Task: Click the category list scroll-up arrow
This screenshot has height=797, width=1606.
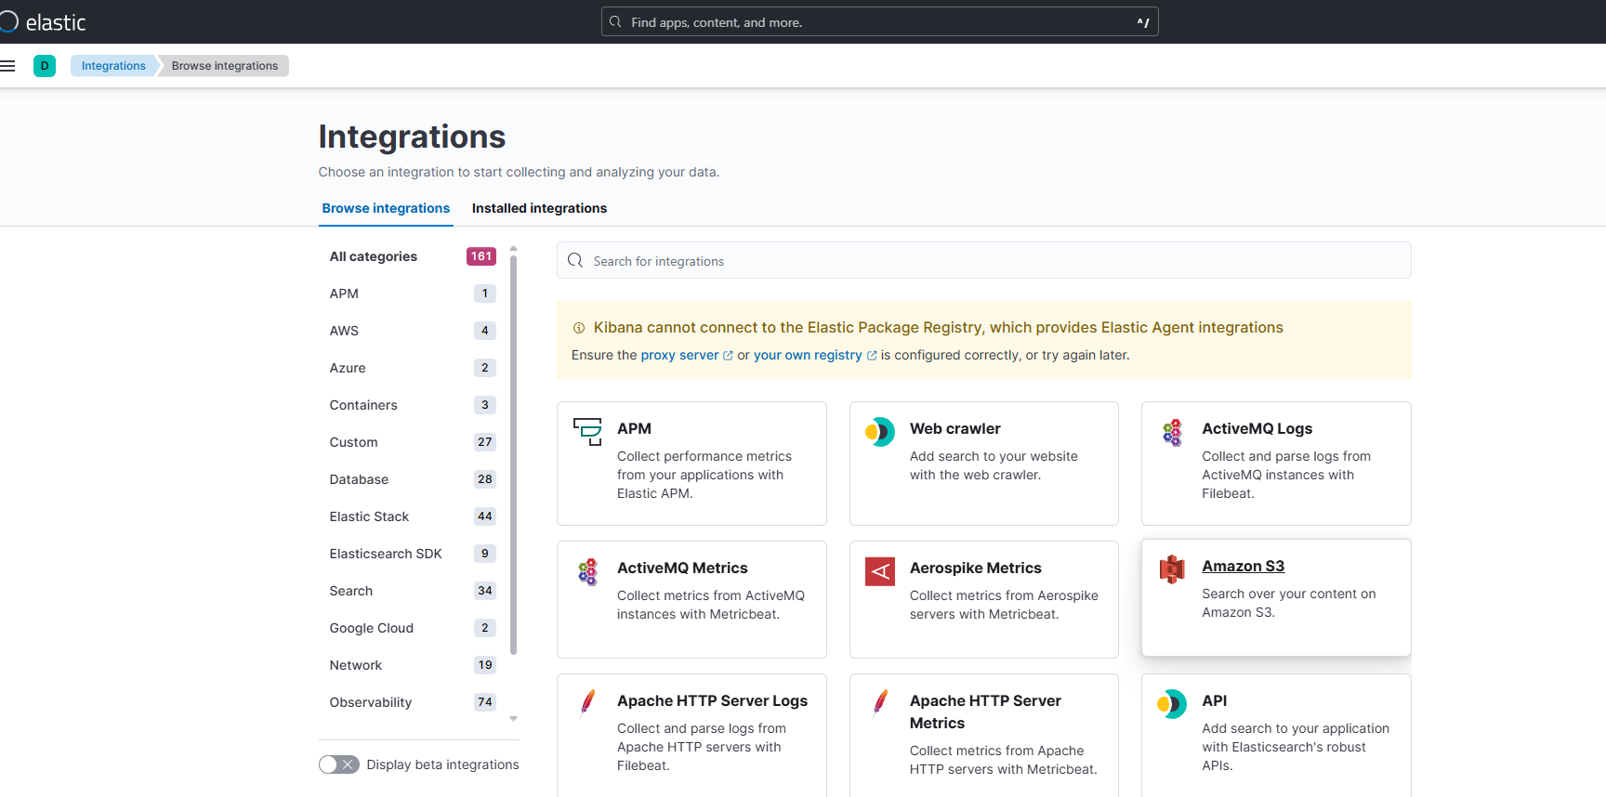Action: click(x=513, y=249)
